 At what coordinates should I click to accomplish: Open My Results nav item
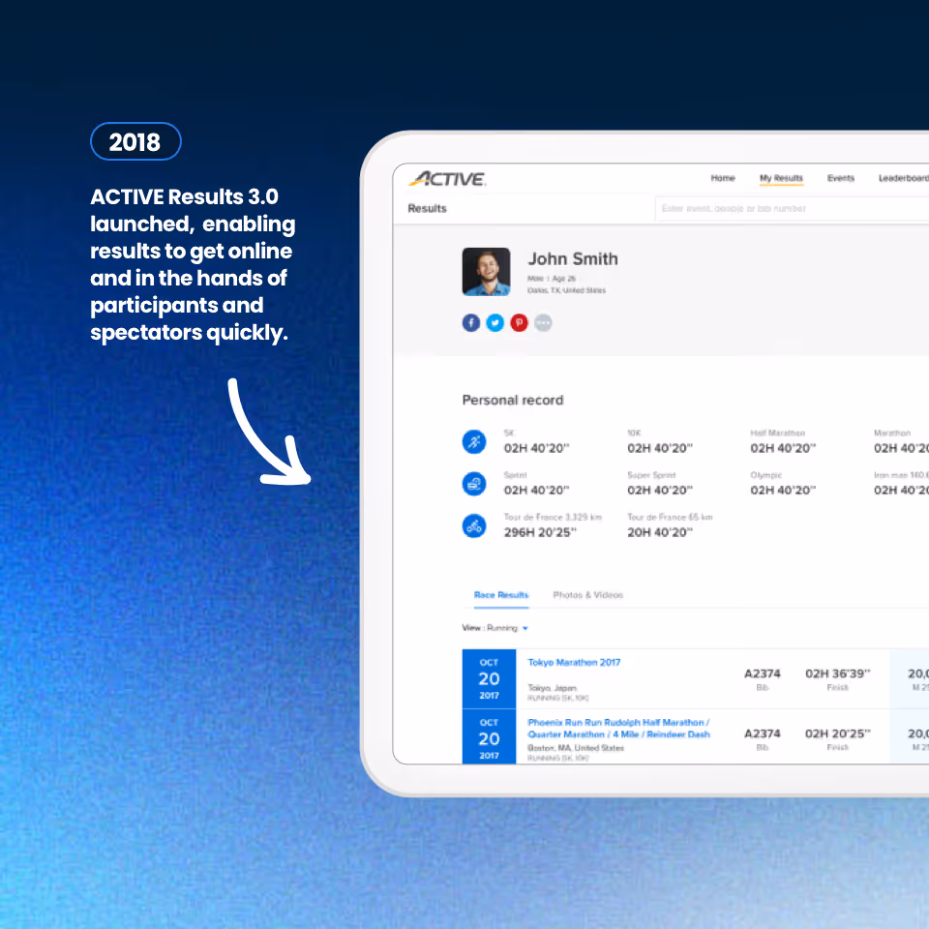[x=781, y=178]
